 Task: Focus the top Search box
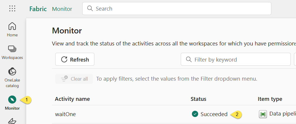click(x=177, y=9)
